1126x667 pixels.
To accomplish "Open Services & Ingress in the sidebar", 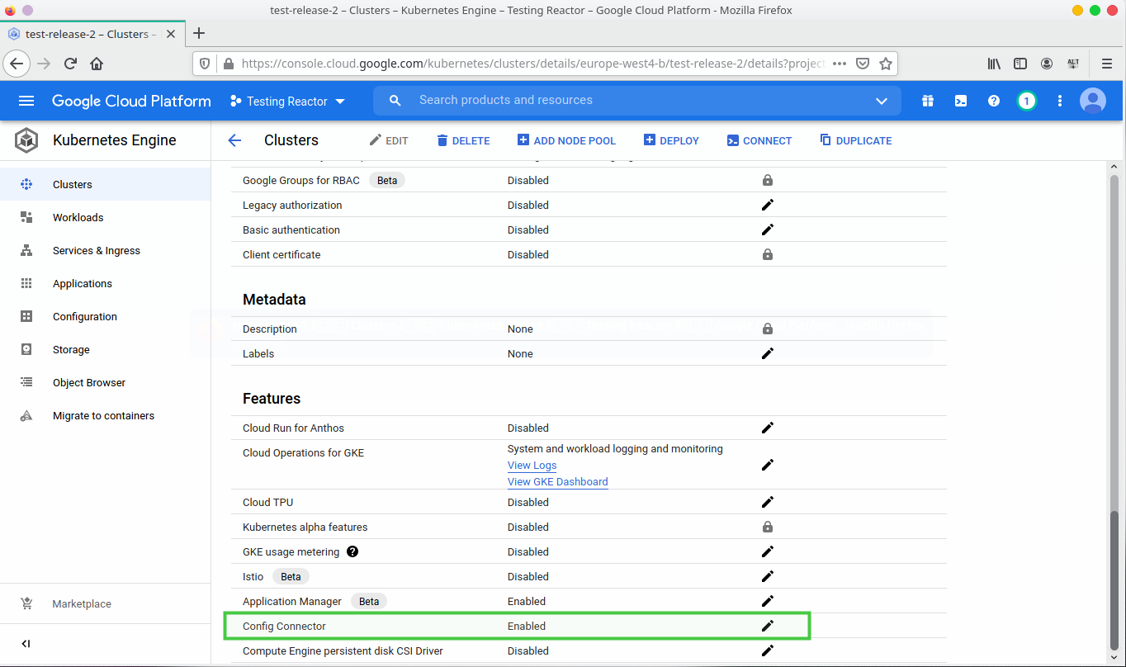I will (x=106, y=250).
